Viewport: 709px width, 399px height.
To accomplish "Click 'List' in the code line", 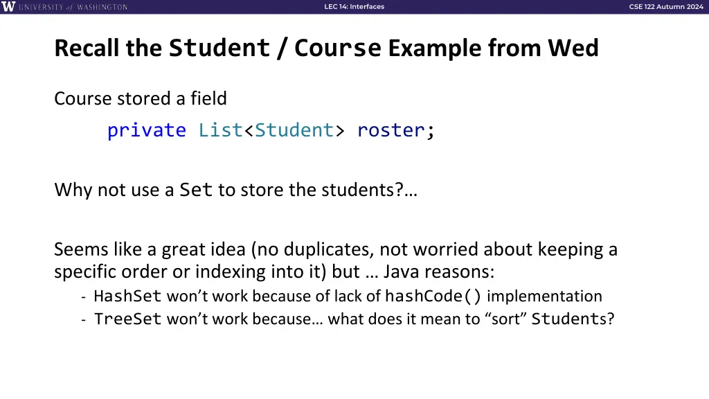I will (x=221, y=130).
